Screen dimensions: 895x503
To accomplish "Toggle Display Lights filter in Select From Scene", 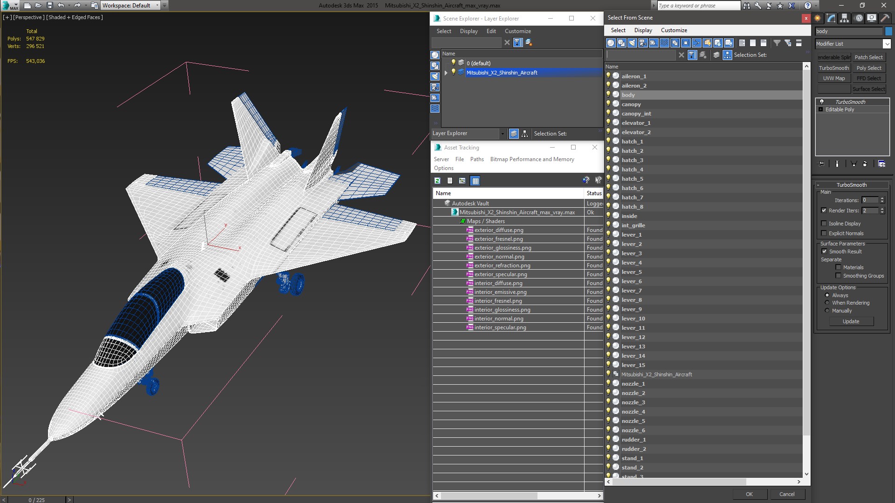I will pos(632,43).
